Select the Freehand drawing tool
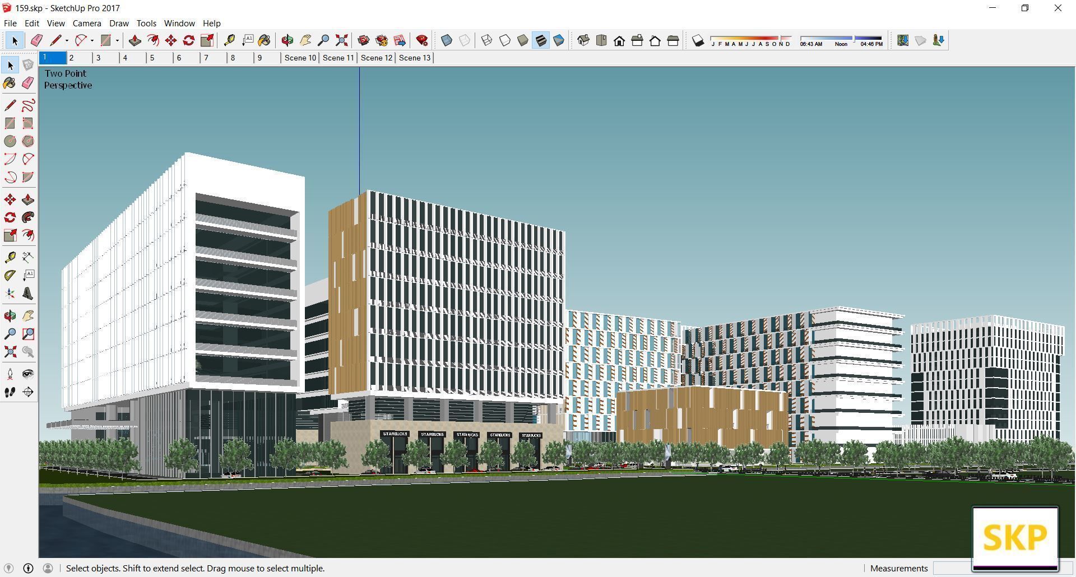The image size is (1076, 577). tap(28, 105)
